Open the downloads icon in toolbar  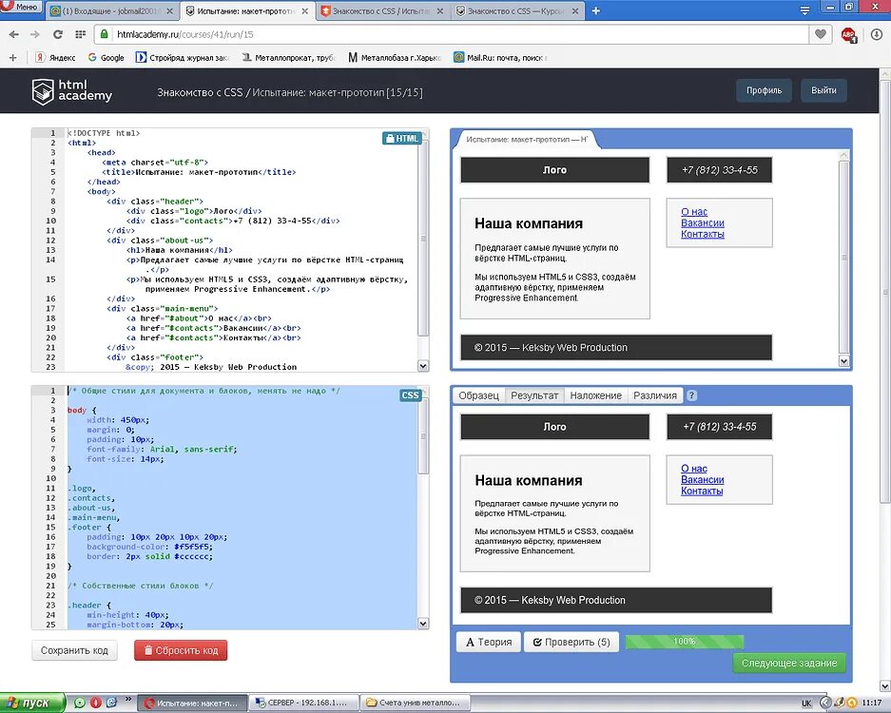pyautogui.click(x=876, y=34)
